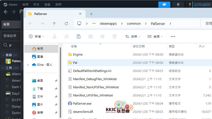Screen dimensions: 212x119
Task: Click the This PC monitor icon
Action: click(x=79, y=24)
